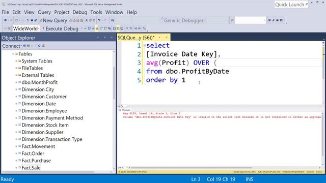This screenshot has width=326, height=183.
Task: Select the Fact.Sale table
Action: point(31,168)
